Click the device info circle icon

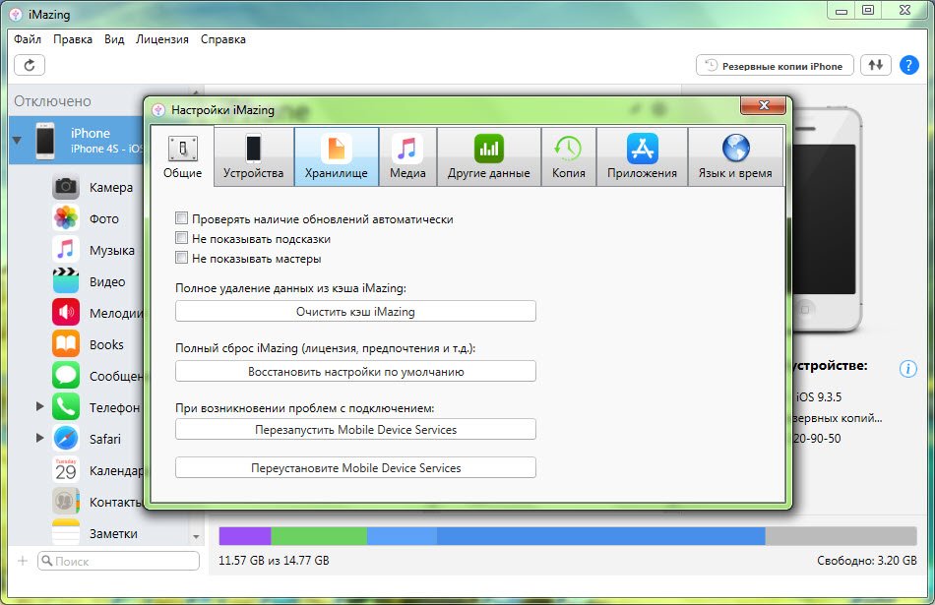coord(907,369)
